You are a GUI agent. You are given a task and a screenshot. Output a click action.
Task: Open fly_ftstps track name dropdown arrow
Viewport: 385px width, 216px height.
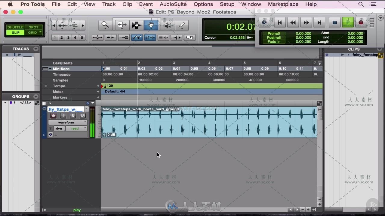(87, 109)
